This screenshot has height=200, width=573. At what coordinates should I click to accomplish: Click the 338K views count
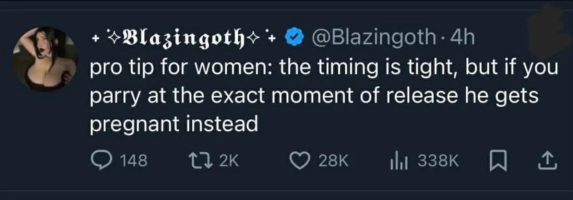[438, 161]
